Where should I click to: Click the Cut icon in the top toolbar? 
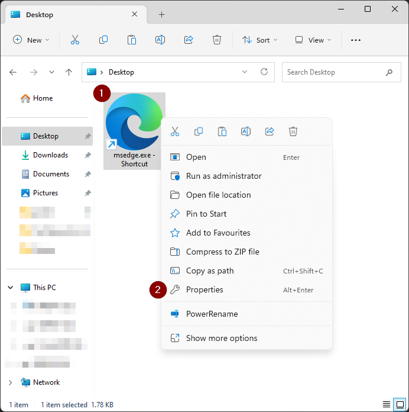pyautogui.click(x=75, y=40)
